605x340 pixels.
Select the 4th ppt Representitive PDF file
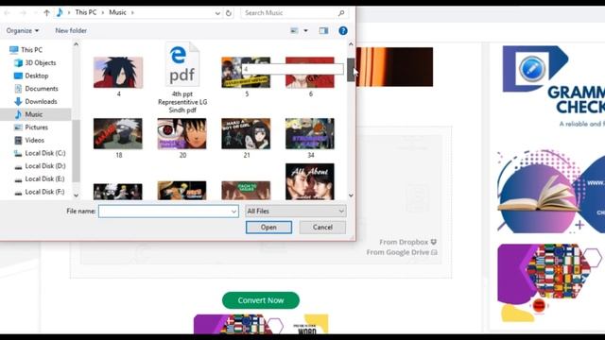tap(182, 78)
